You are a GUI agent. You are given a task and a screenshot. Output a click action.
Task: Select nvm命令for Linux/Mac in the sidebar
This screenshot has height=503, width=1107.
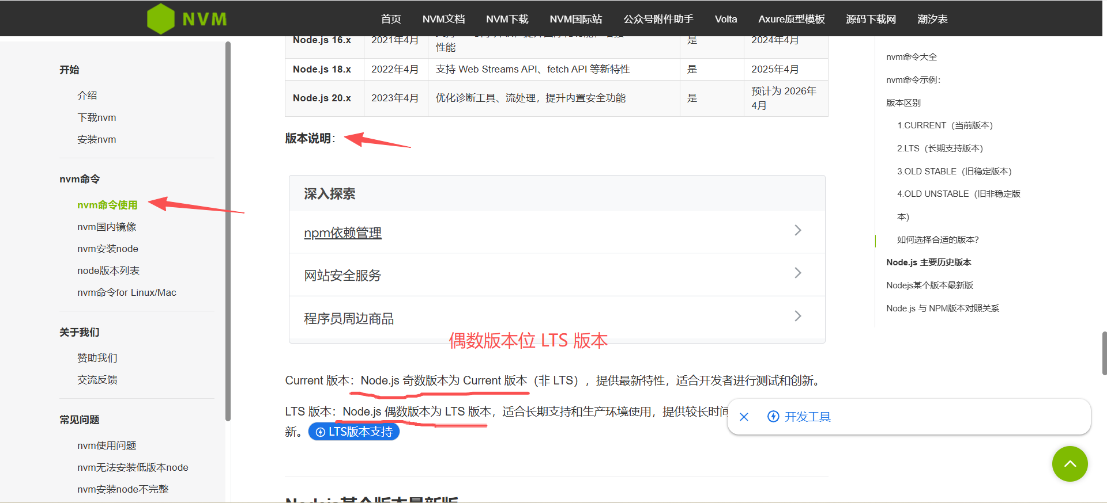(127, 292)
